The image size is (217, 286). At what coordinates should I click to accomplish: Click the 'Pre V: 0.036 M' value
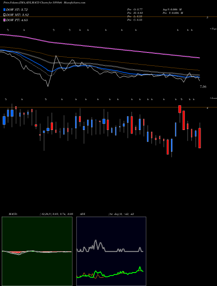173,13
